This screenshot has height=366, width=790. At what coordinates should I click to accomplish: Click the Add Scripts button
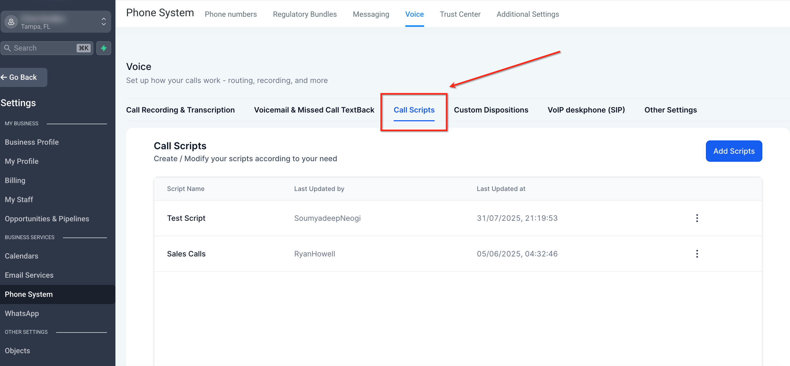[734, 151]
